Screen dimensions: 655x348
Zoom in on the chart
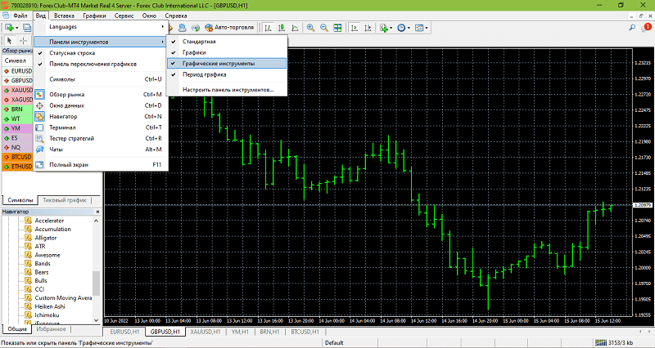tap(310, 28)
